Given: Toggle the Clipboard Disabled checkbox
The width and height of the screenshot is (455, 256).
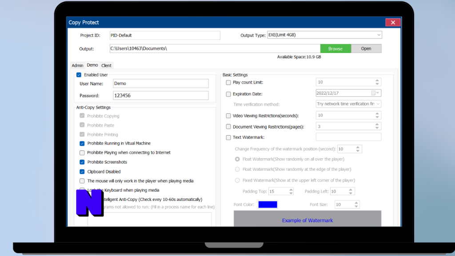Looking at the screenshot, I should point(82,172).
